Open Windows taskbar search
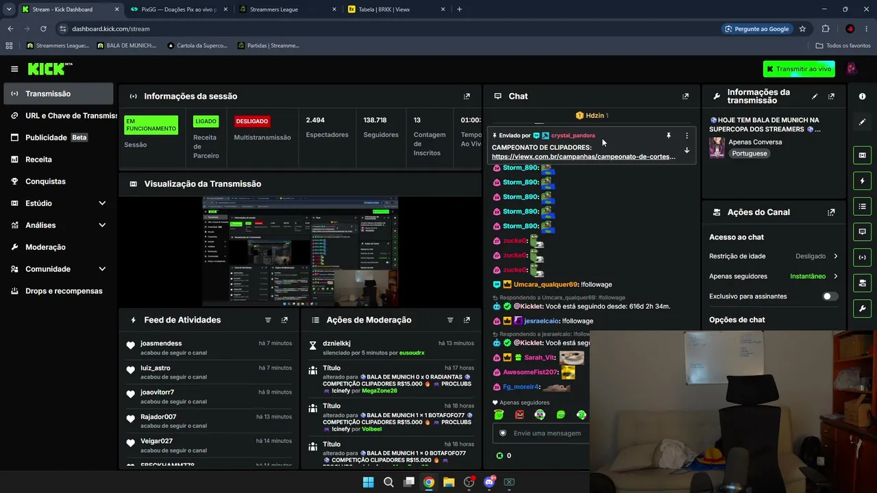 388,482
